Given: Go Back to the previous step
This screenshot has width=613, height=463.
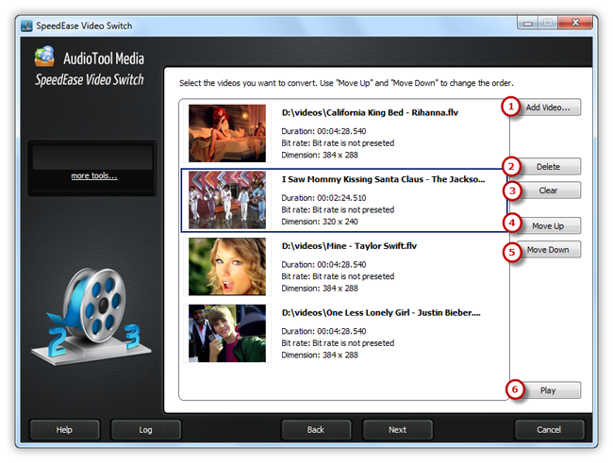Looking at the screenshot, I should click(316, 430).
